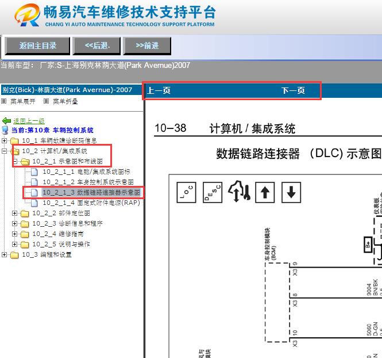Click page icon of 10_2_1_2 车身控制系统示意图
The width and height of the screenshot is (382, 358).
(x=34, y=182)
